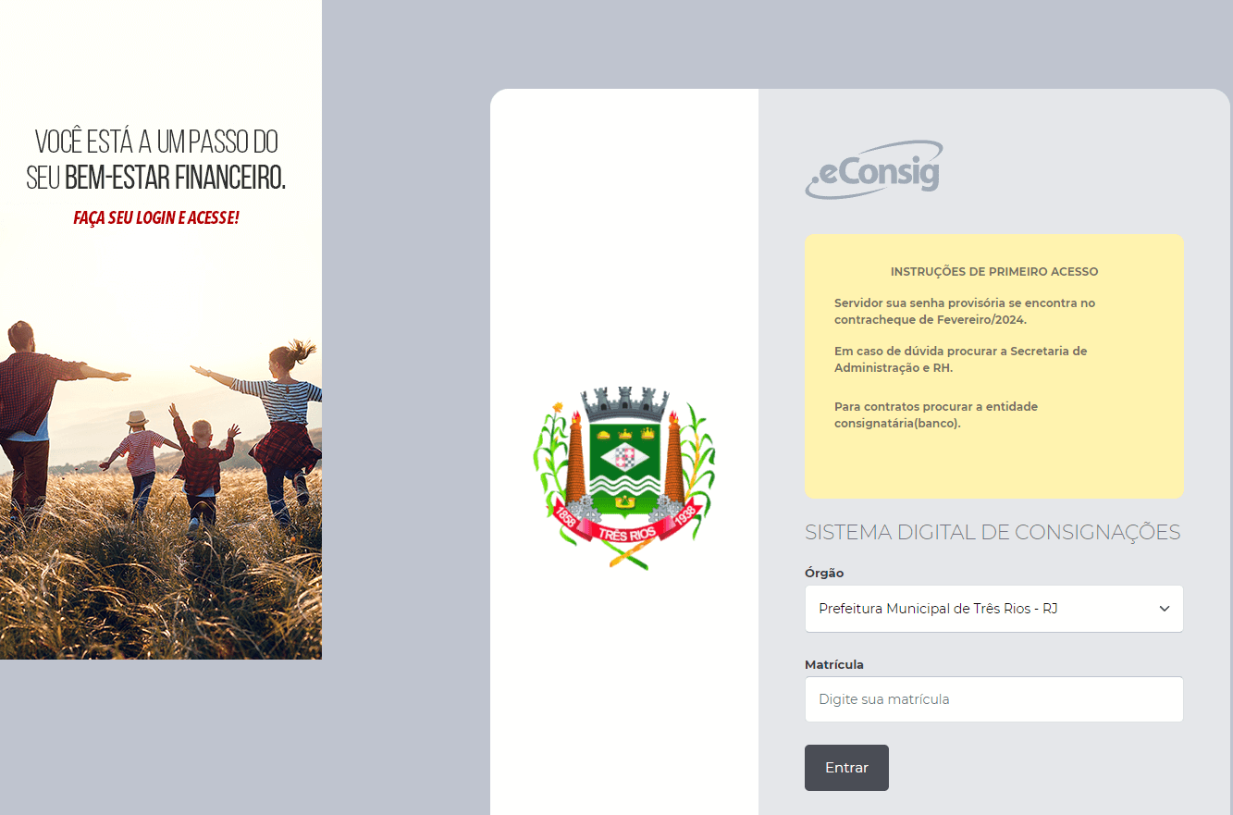
Task: Click 'BEM-ESTAR FINANCEIRO' headline
Action: tap(175, 176)
